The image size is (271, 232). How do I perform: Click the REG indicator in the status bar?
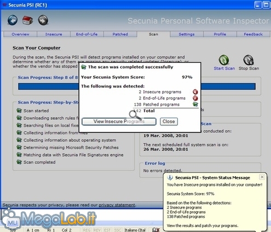[87, 230]
